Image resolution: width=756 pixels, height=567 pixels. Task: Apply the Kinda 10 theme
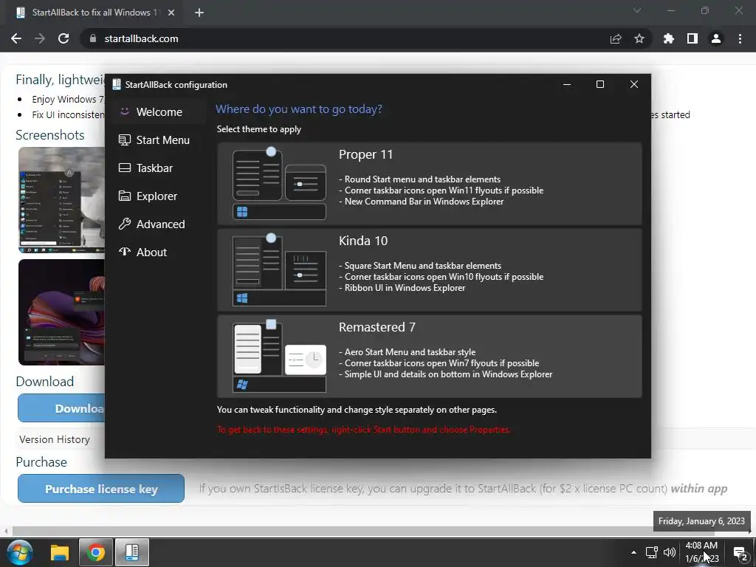[x=429, y=269]
